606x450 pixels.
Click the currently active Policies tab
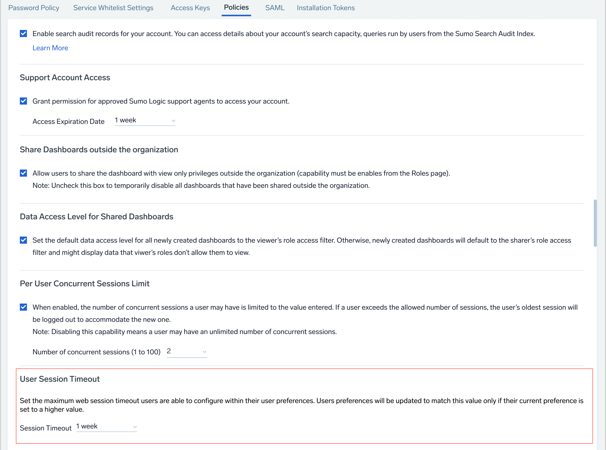(236, 7)
